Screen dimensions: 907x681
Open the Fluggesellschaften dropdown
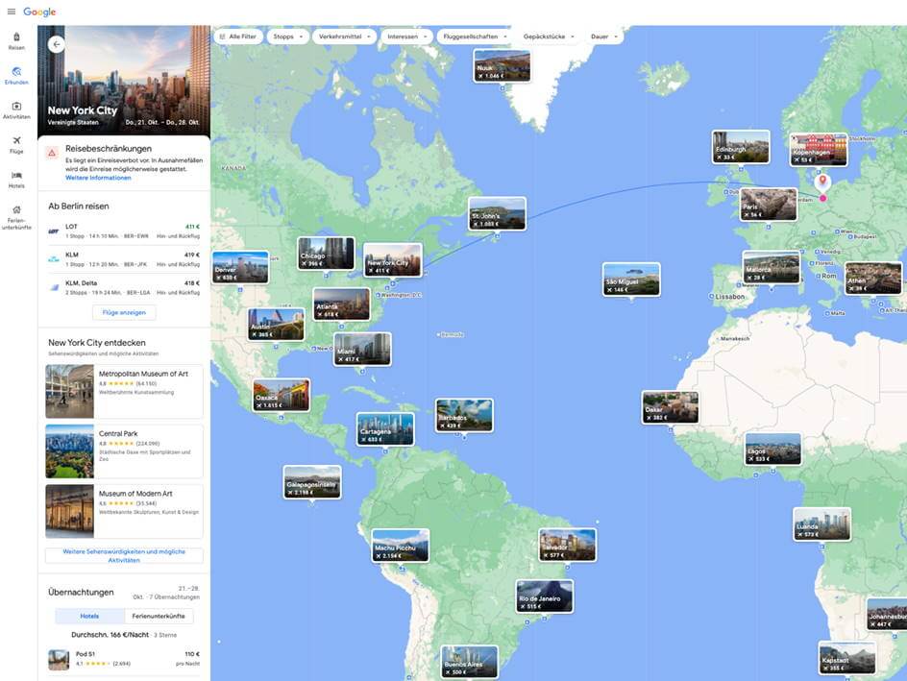click(475, 36)
